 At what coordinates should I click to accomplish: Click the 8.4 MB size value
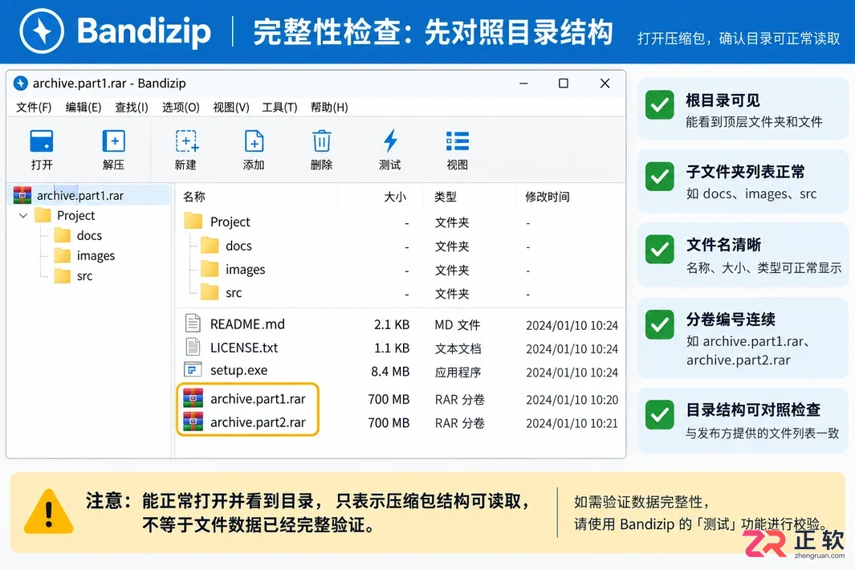click(x=390, y=372)
